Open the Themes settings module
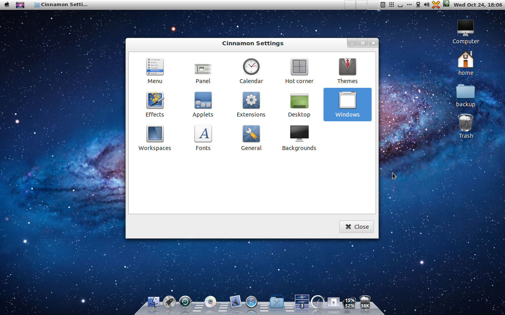 pyautogui.click(x=347, y=71)
